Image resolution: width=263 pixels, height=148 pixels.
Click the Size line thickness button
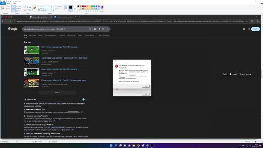pos(65,8)
